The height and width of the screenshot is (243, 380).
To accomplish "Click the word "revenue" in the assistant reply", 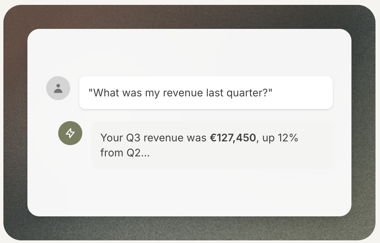I will coord(164,138).
